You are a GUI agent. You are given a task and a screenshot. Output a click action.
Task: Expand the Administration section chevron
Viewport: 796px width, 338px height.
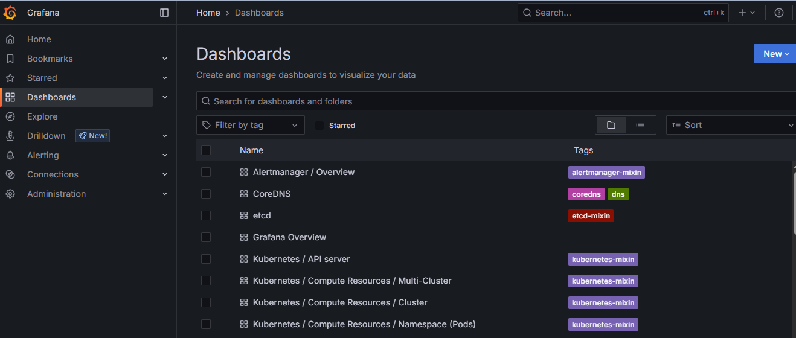coord(165,194)
